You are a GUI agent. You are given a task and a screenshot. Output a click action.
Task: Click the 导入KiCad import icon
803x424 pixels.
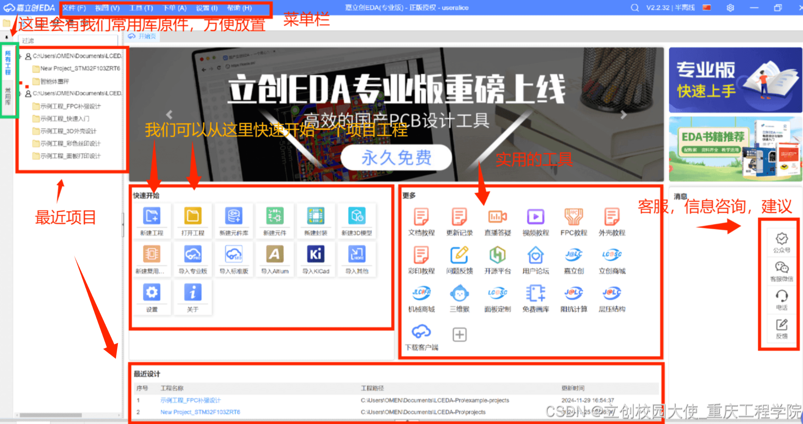316,255
